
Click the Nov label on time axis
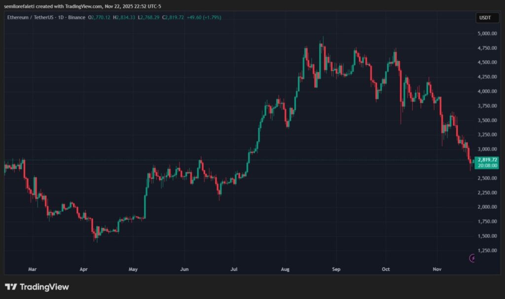437,269
